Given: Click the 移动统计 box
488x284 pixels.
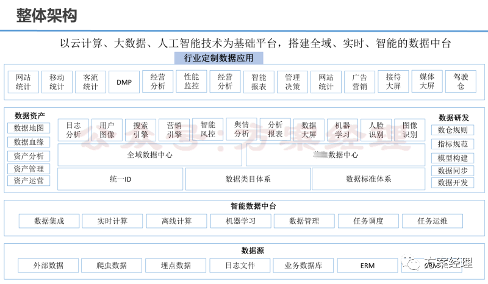Looking at the screenshot, I should tap(57, 82).
